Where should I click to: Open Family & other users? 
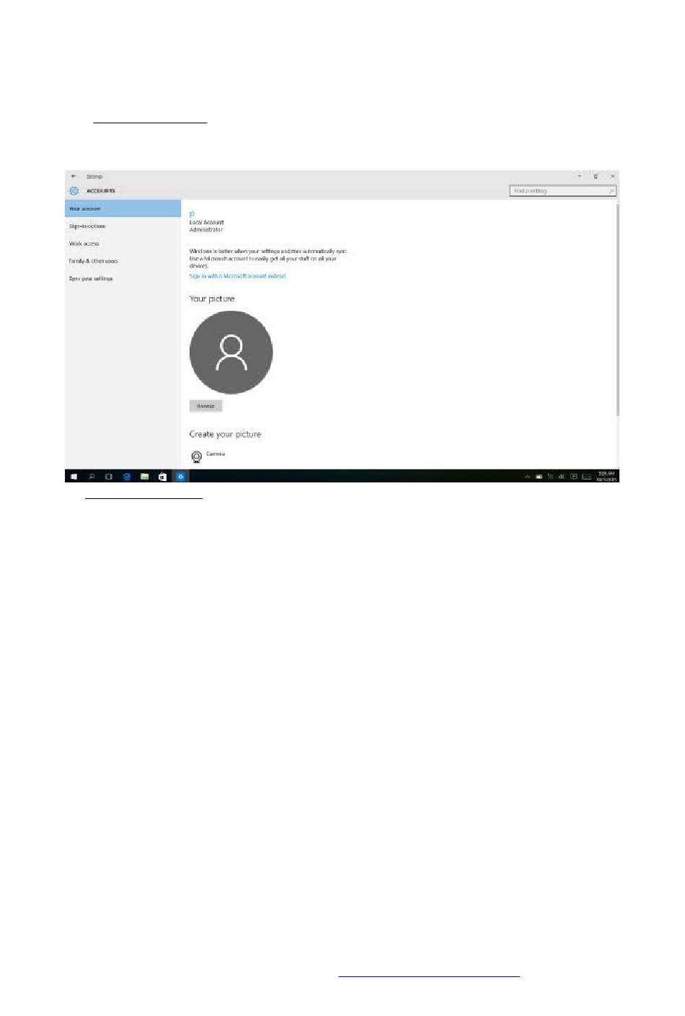(123, 261)
